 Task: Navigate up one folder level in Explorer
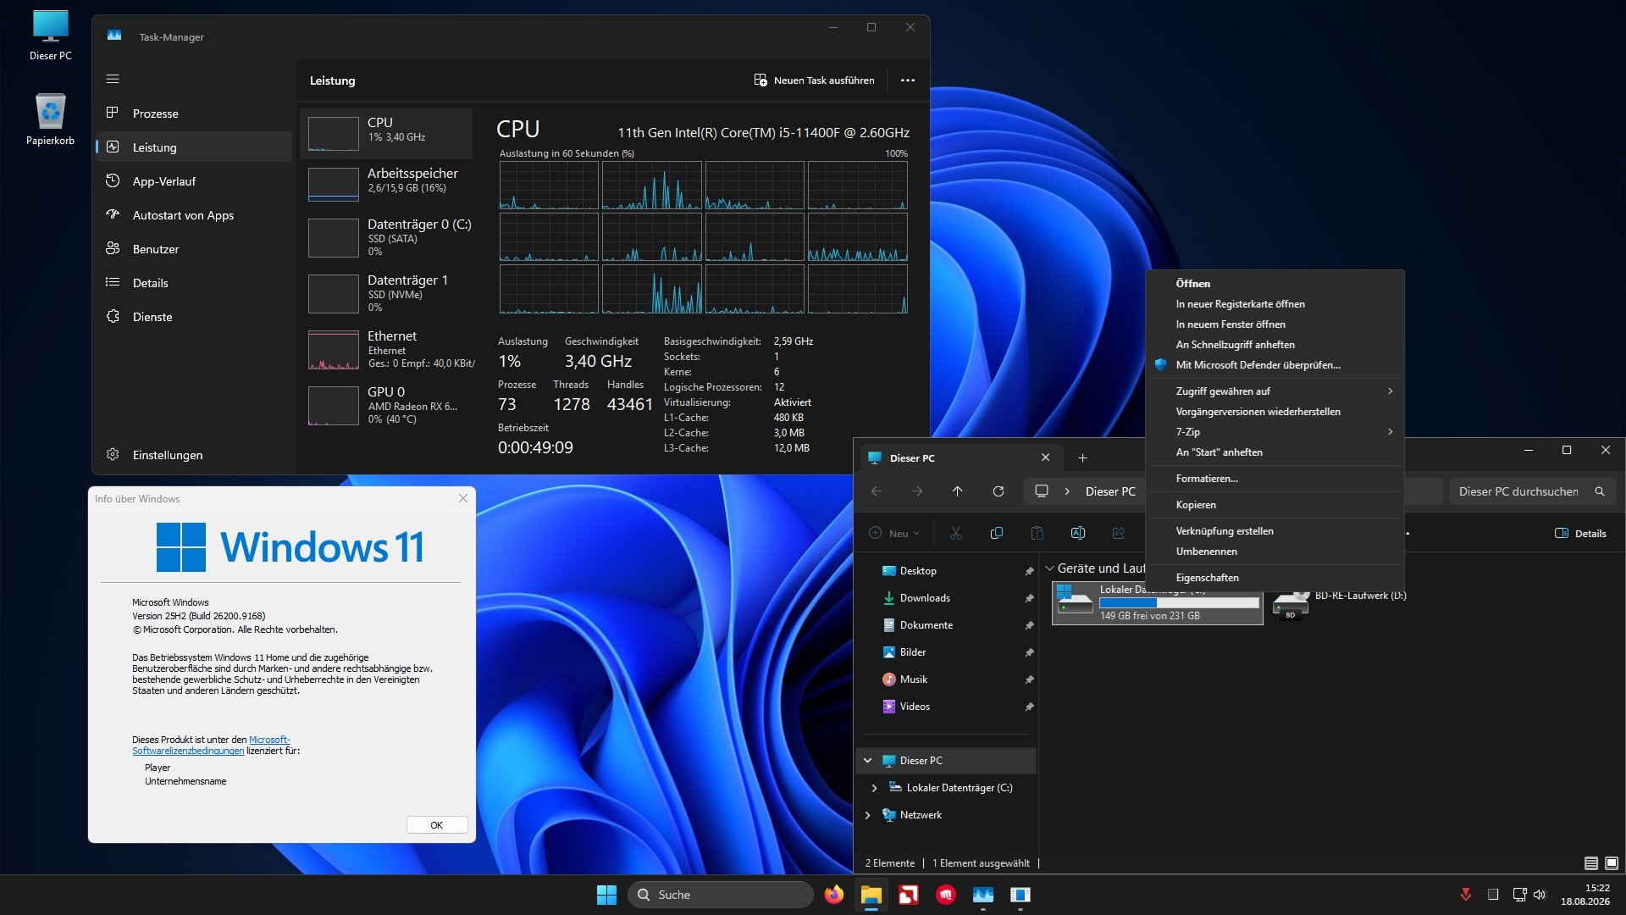pos(958,491)
